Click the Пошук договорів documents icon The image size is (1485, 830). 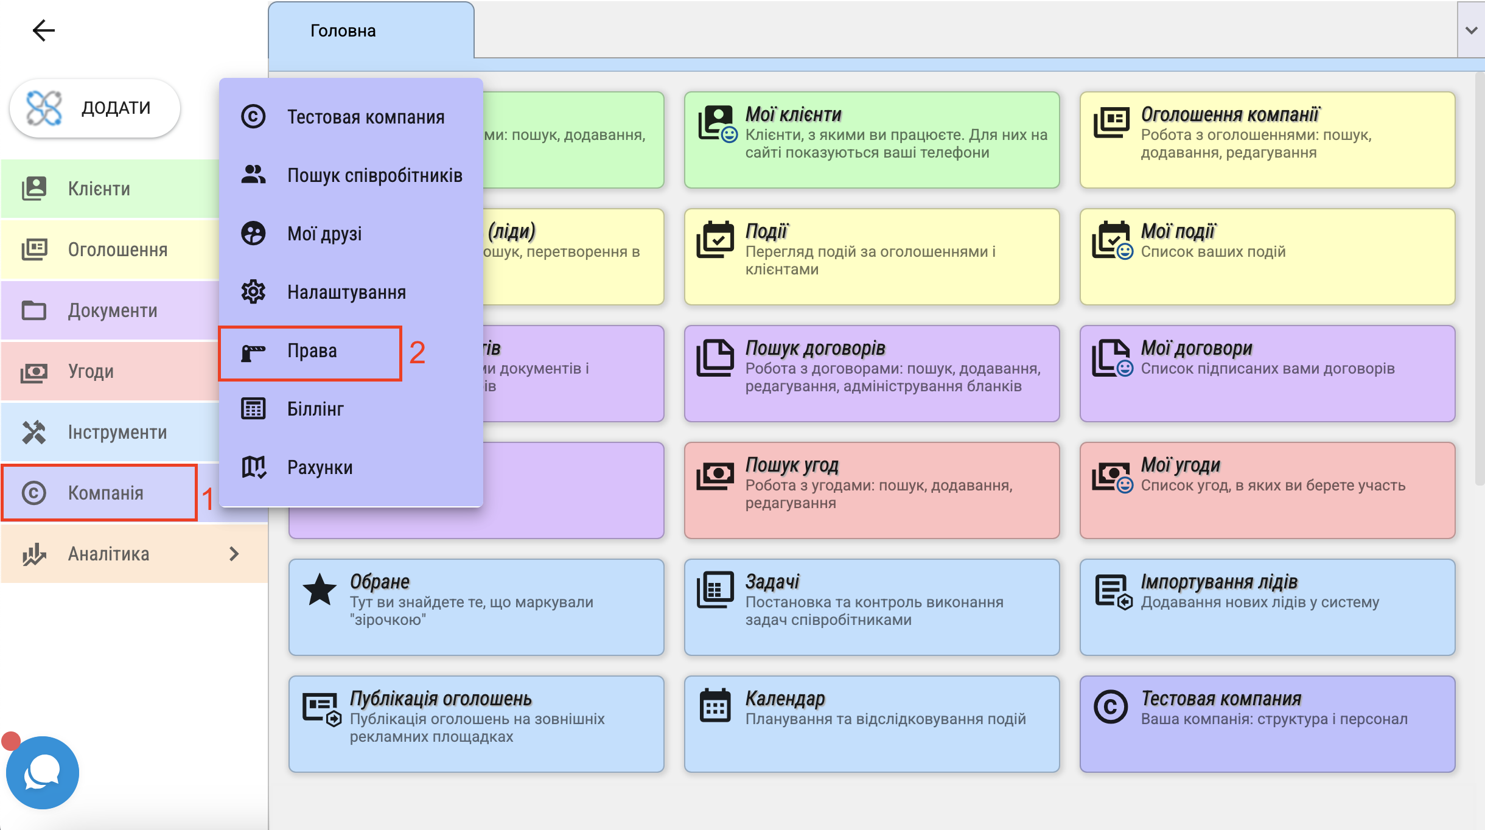pos(715,358)
